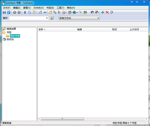Viewport: 150px width, 126px height.
Task: Click the Paste clipboard icon
Action: [x=34, y=12]
